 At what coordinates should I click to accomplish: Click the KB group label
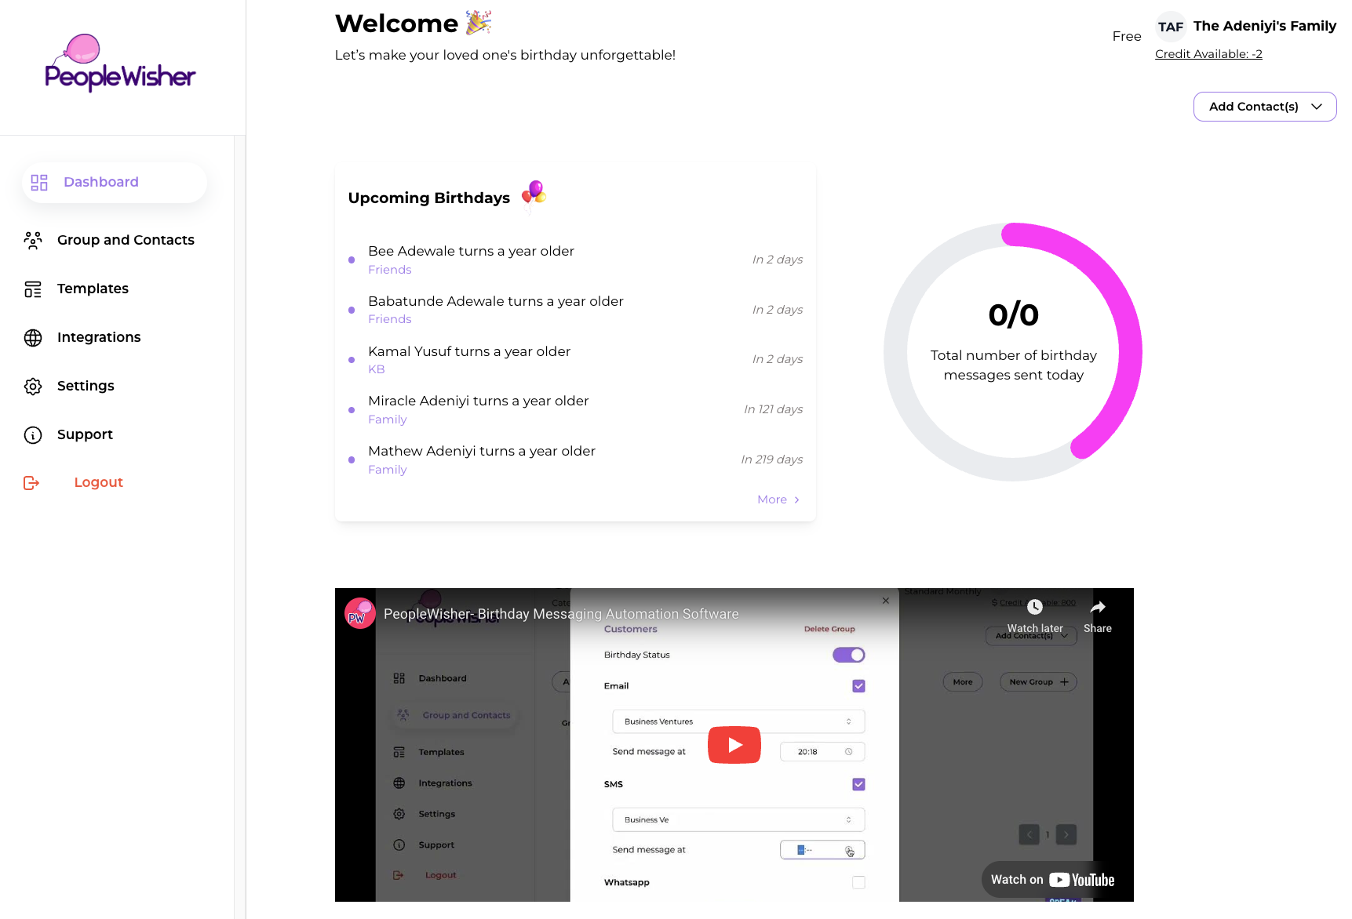[377, 369]
